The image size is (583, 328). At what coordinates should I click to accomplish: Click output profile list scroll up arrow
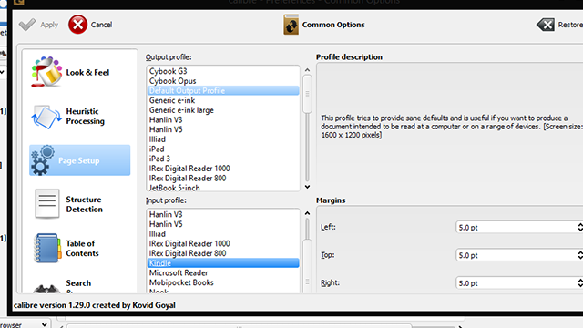click(307, 70)
